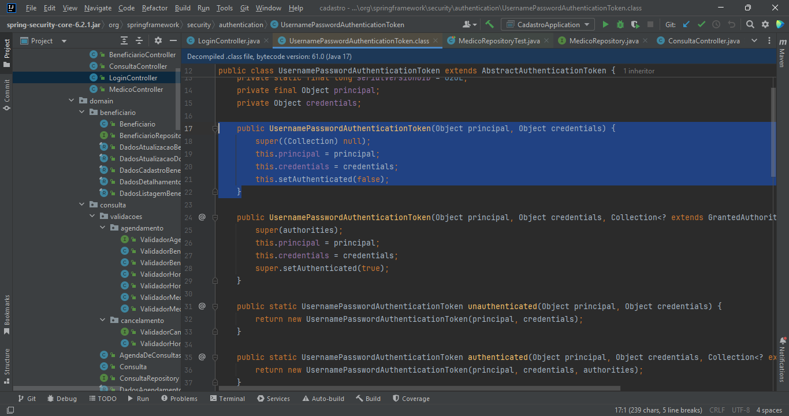The height and width of the screenshot is (416, 789).
Task: Open IDE settings gear in main toolbar
Action: click(x=765, y=24)
